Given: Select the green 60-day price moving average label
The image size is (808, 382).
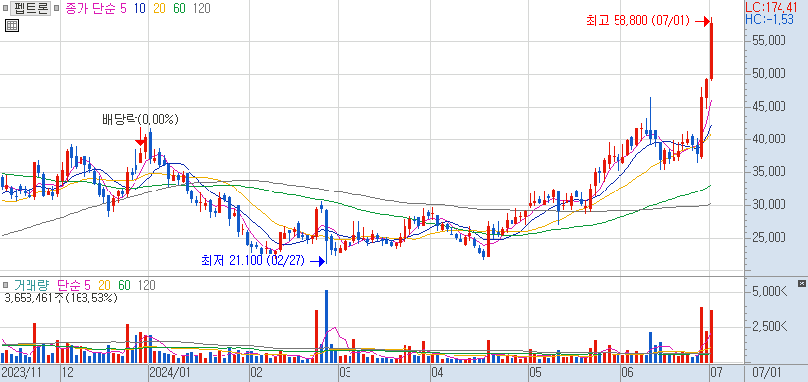Looking at the screenshot, I should 179,8.
